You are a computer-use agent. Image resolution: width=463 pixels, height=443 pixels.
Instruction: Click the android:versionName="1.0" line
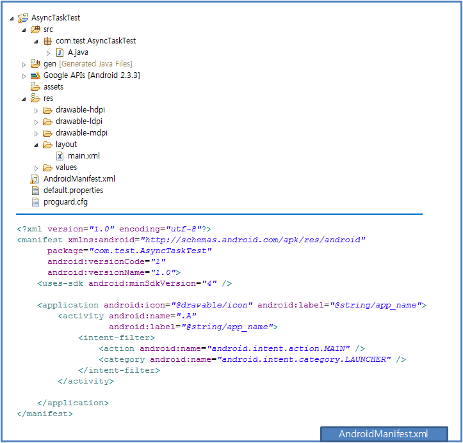[x=114, y=272]
